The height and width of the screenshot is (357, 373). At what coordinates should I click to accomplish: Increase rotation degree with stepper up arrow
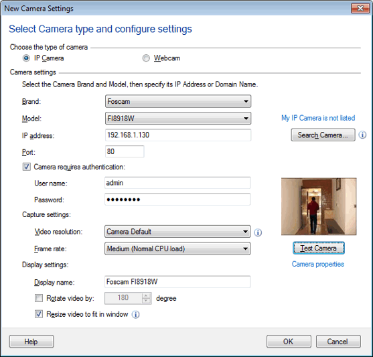click(146, 295)
